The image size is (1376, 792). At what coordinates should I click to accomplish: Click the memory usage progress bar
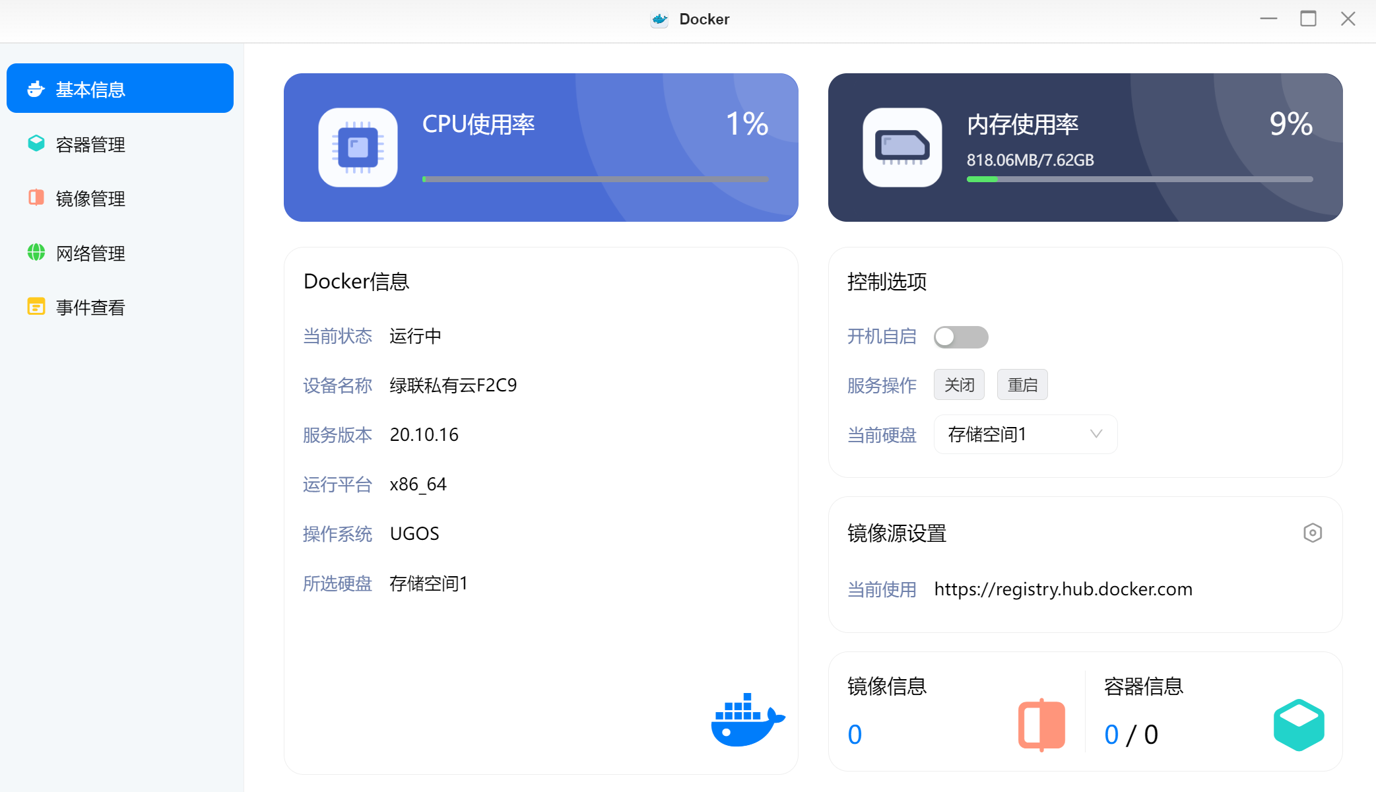point(1139,179)
